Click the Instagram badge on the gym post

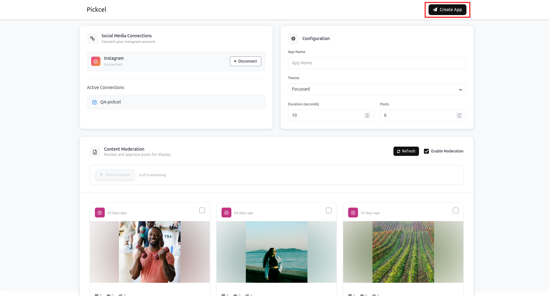click(x=100, y=213)
